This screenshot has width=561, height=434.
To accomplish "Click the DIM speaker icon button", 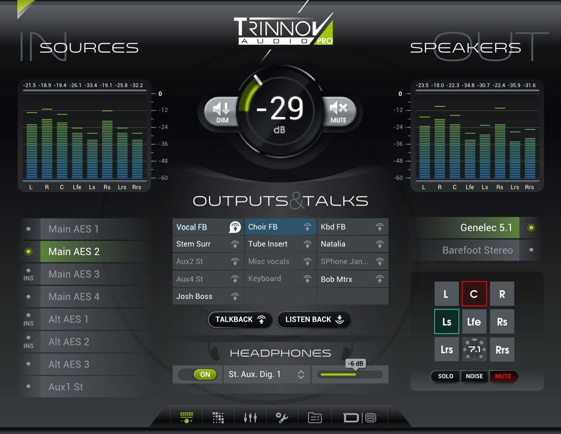I will click(x=222, y=111).
